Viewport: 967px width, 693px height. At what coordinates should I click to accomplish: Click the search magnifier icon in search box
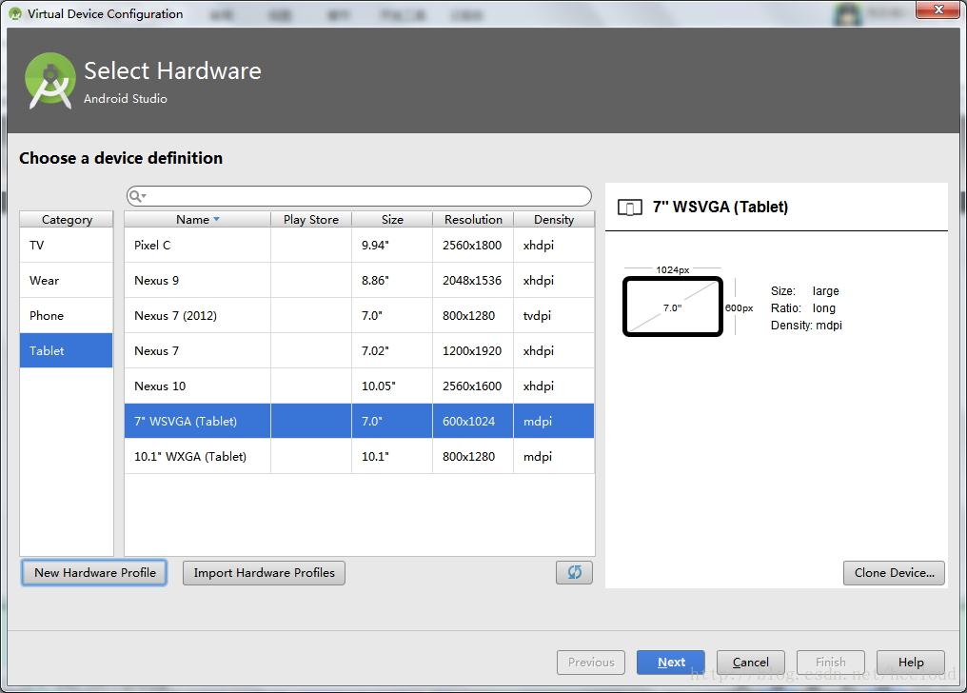[x=136, y=196]
